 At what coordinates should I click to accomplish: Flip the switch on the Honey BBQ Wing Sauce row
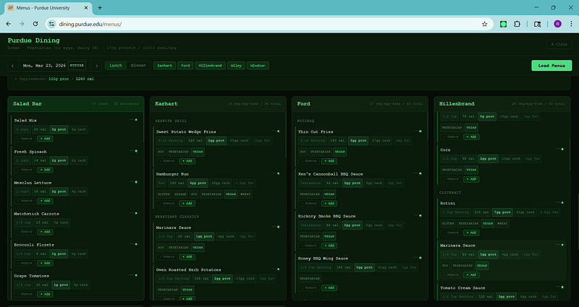(x=418, y=258)
